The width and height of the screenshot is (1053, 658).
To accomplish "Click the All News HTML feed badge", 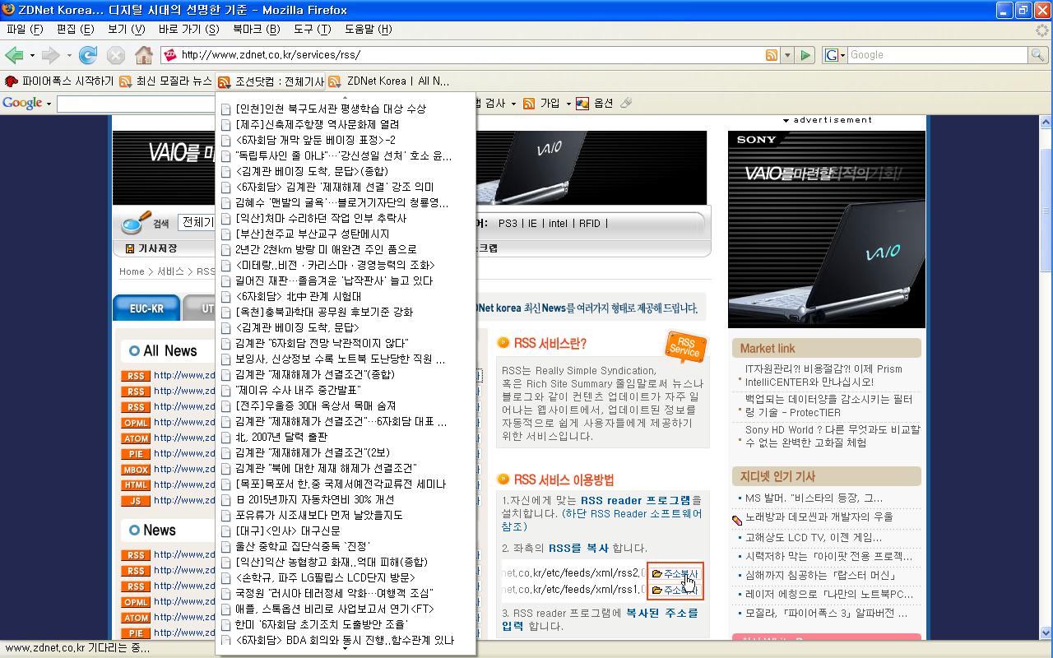I will coord(136,485).
